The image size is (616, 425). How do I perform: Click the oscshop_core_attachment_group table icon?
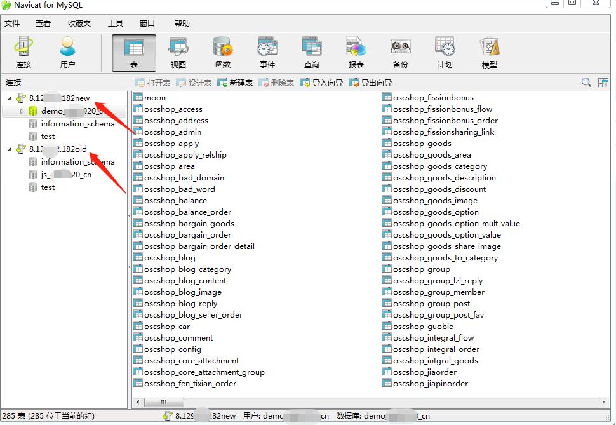pos(138,372)
